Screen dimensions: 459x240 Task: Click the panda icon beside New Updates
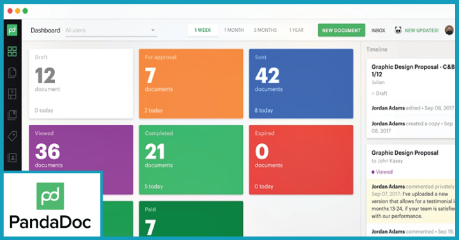pyautogui.click(x=398, y=30)
